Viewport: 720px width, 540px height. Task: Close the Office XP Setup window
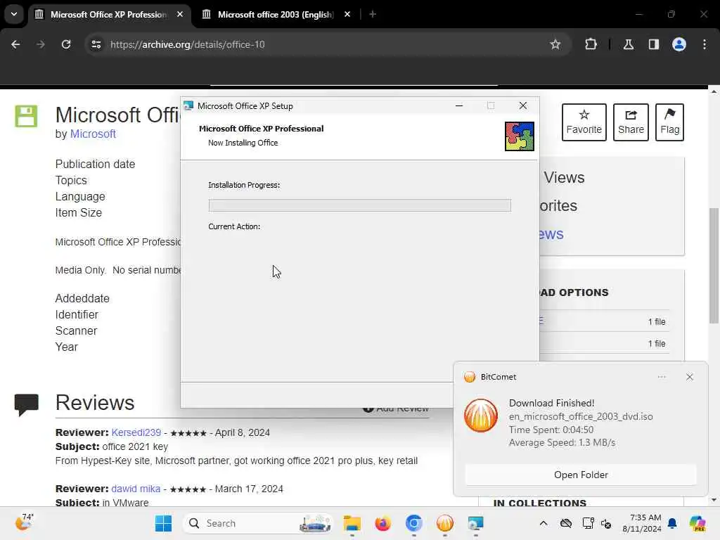(x=522, y=105)
